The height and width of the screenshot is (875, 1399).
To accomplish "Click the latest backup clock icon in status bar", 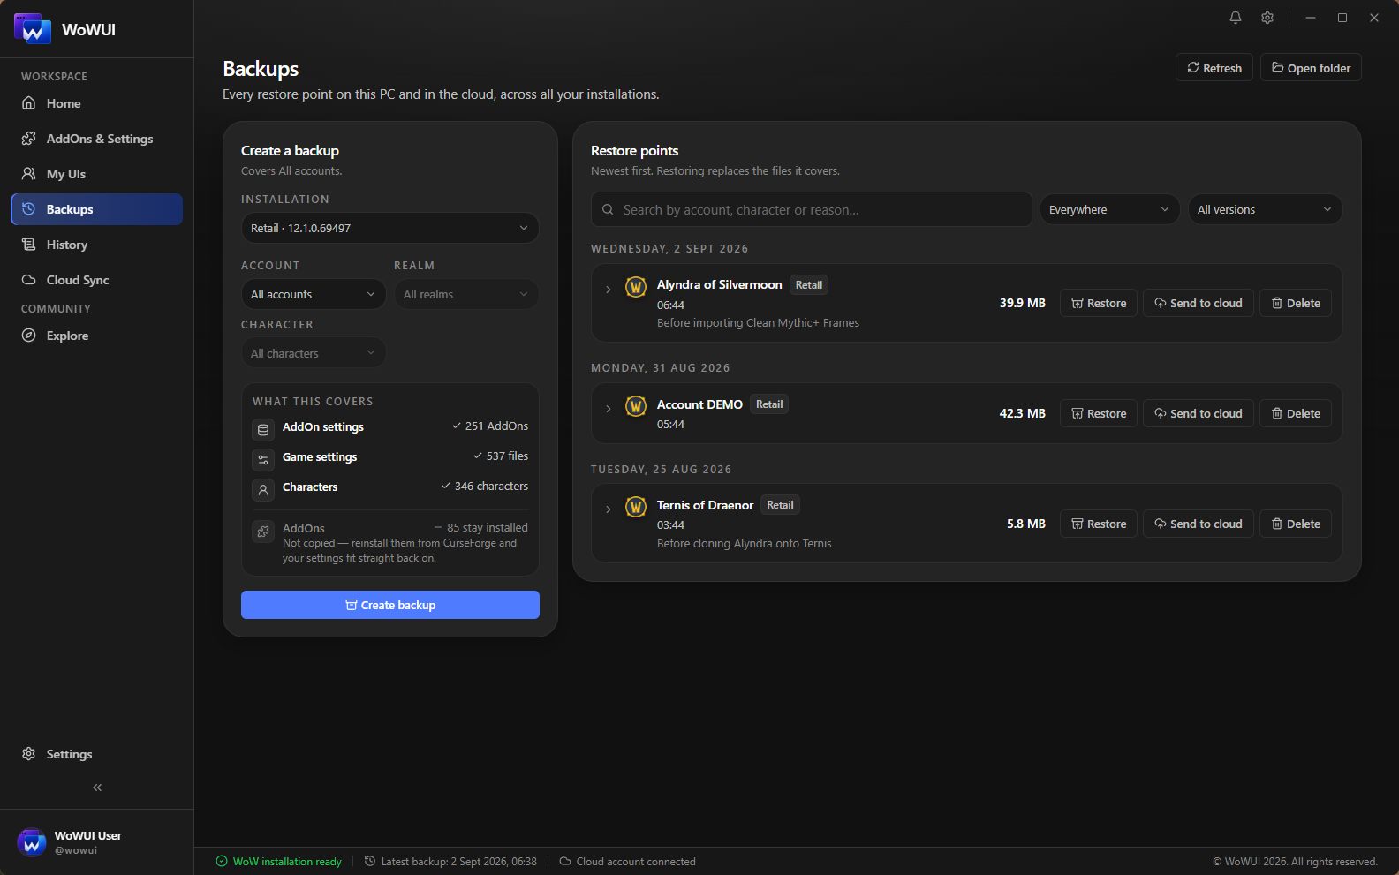I will (x=370, y=861).
